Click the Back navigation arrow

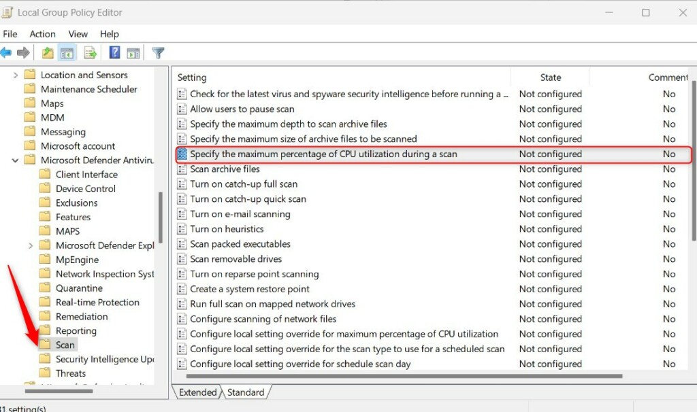click(7, 52)
